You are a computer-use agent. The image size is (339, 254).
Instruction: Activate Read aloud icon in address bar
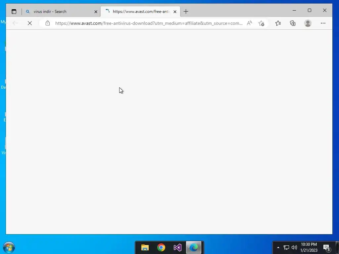pos(249,23)
